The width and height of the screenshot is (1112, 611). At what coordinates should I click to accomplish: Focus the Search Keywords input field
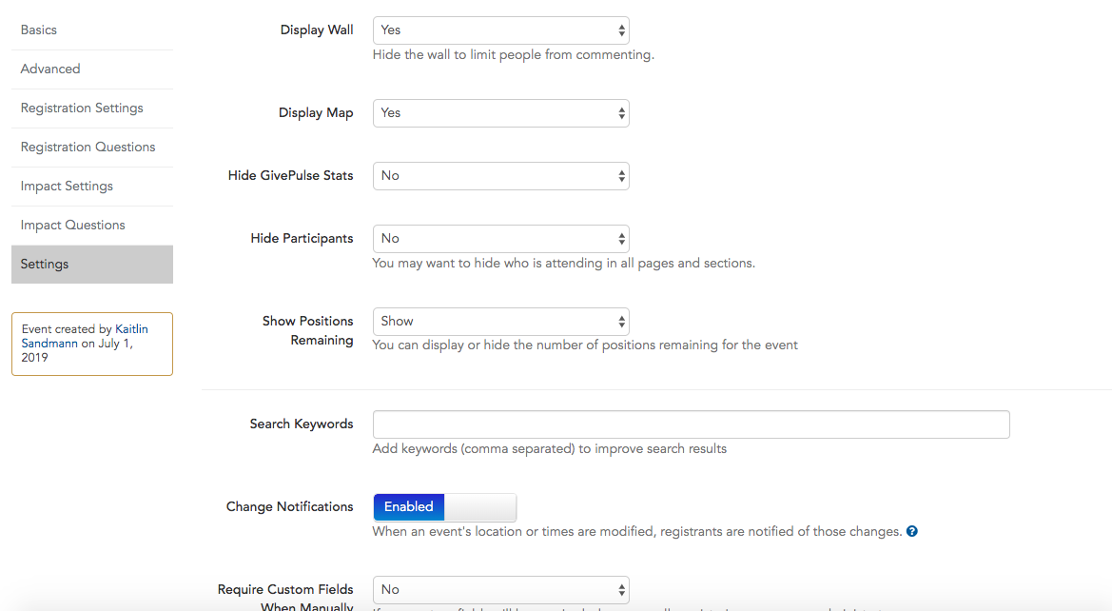click(692, 424)
